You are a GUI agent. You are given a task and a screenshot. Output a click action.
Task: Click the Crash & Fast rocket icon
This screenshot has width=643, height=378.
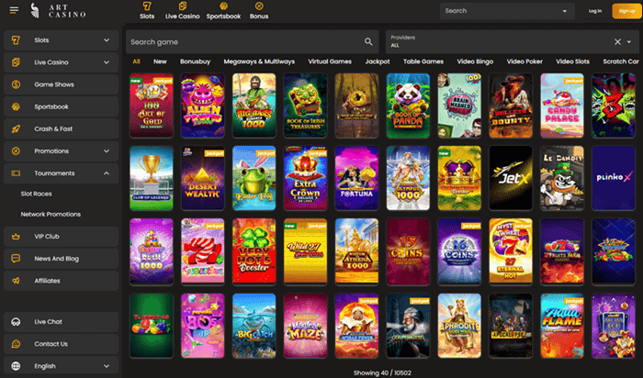(16, 128)
